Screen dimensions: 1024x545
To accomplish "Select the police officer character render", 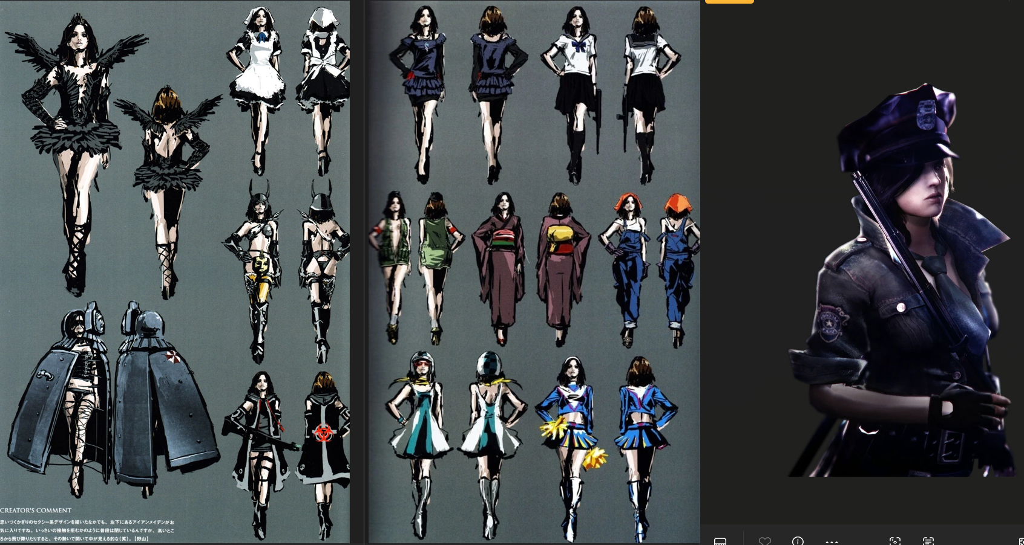I will tap(903, 280).
